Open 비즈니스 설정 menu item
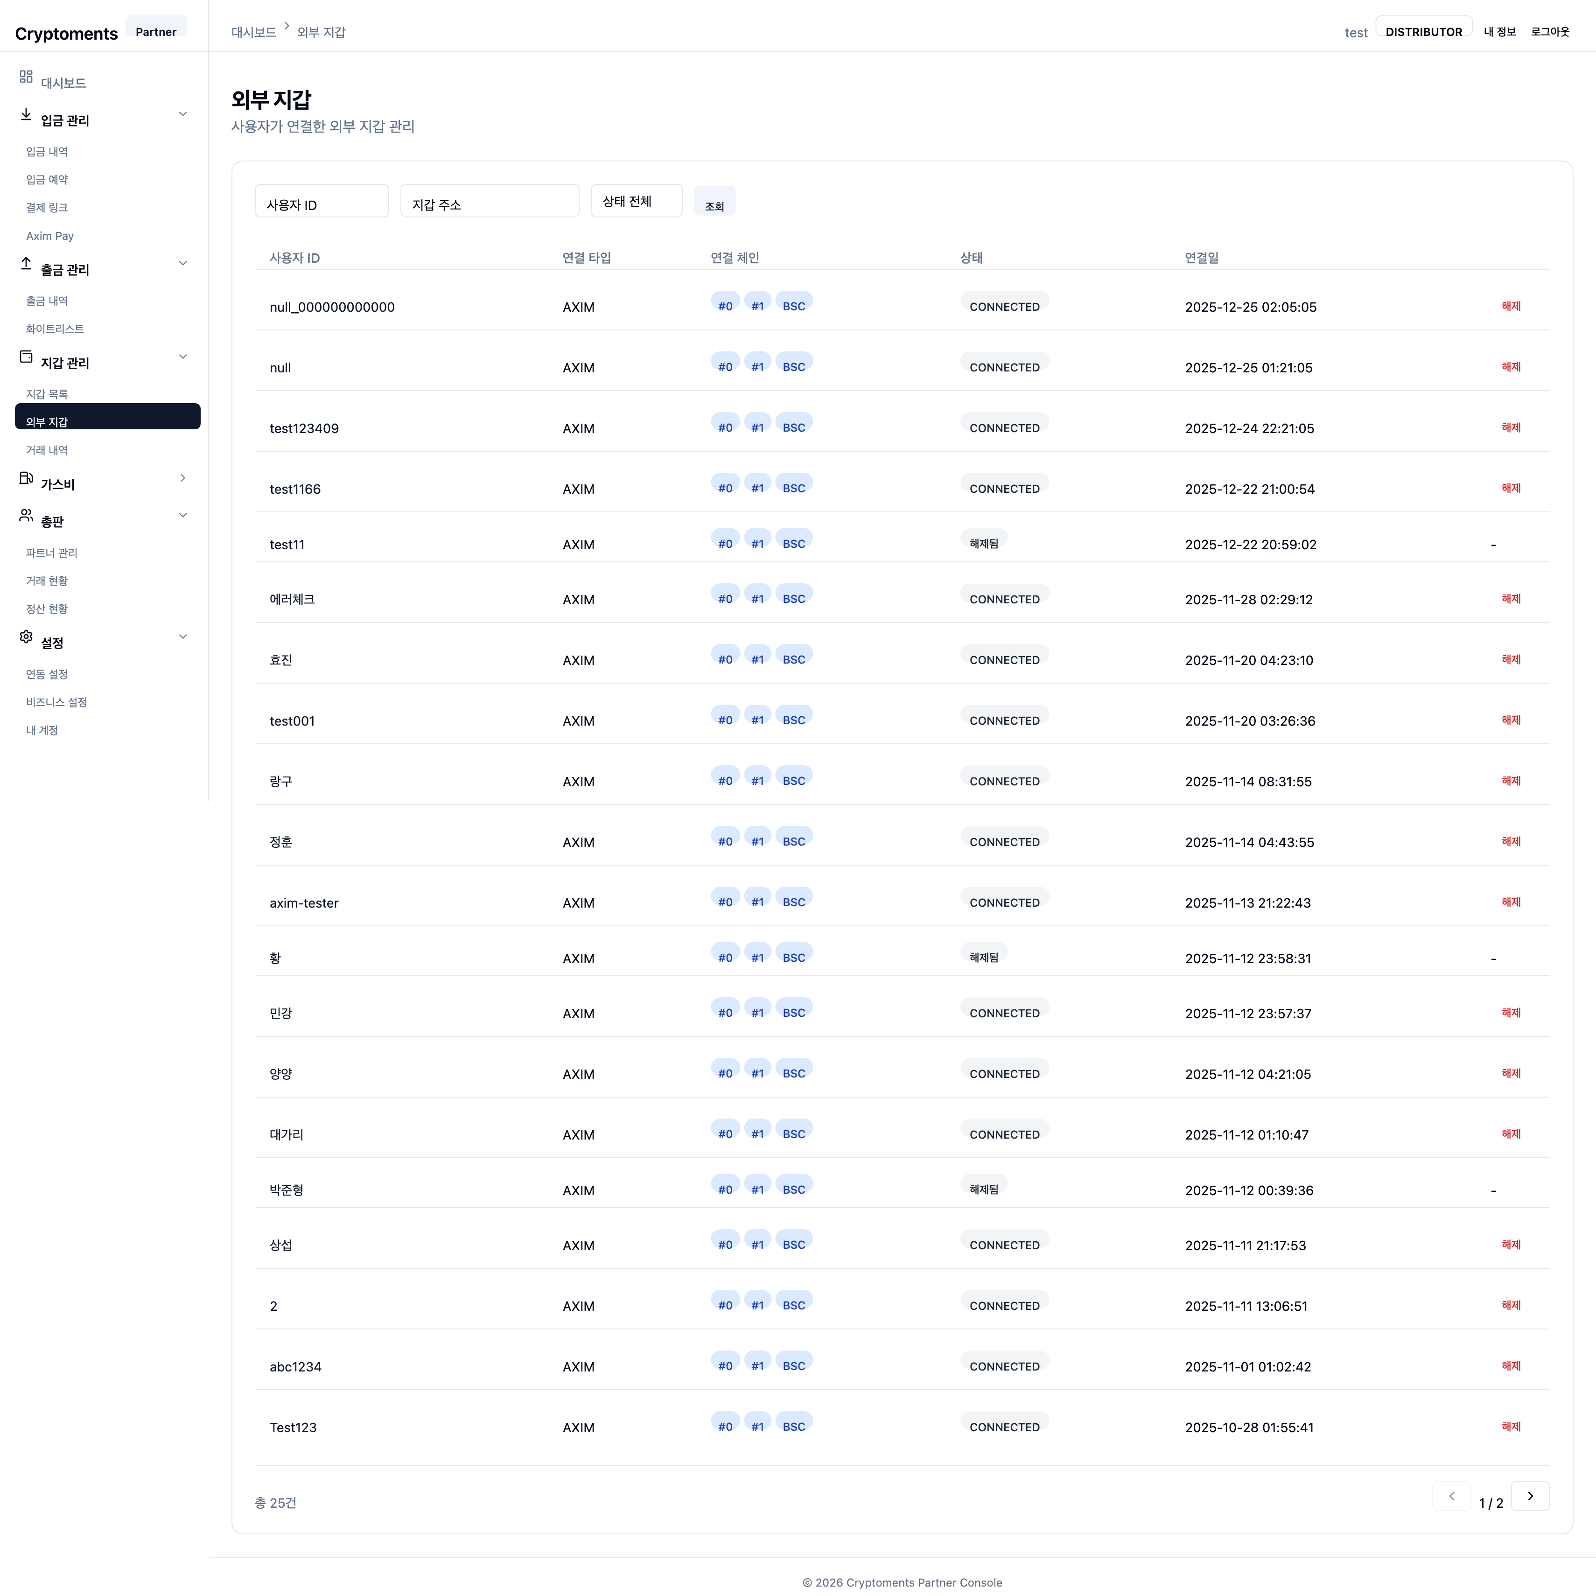The height and width of the screenshot is (1595, 1596). [x=56, y=702]
